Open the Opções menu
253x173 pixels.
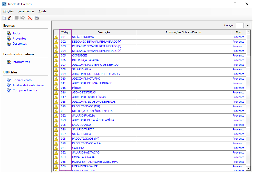[x=8, y=11]
